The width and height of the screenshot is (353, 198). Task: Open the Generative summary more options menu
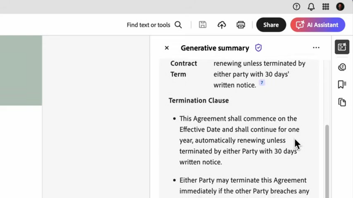(x=316, y=48)
